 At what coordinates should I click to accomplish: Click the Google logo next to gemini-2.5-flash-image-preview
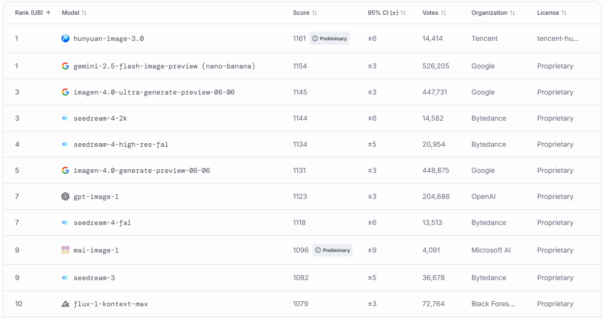[x=65, y=66]
